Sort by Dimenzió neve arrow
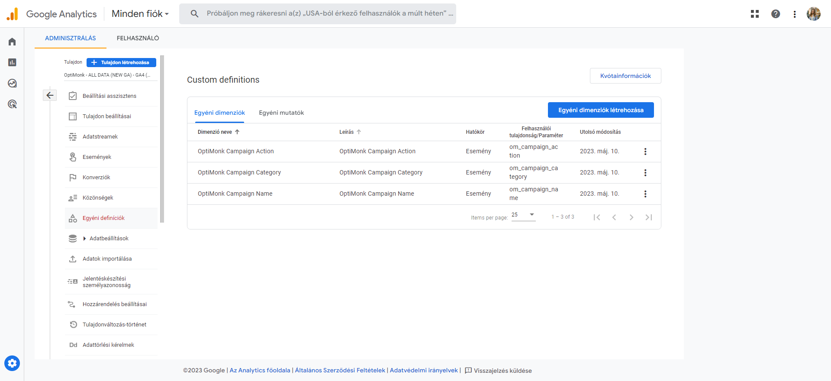Screen dimensions: 831x381 click(237, 132)
